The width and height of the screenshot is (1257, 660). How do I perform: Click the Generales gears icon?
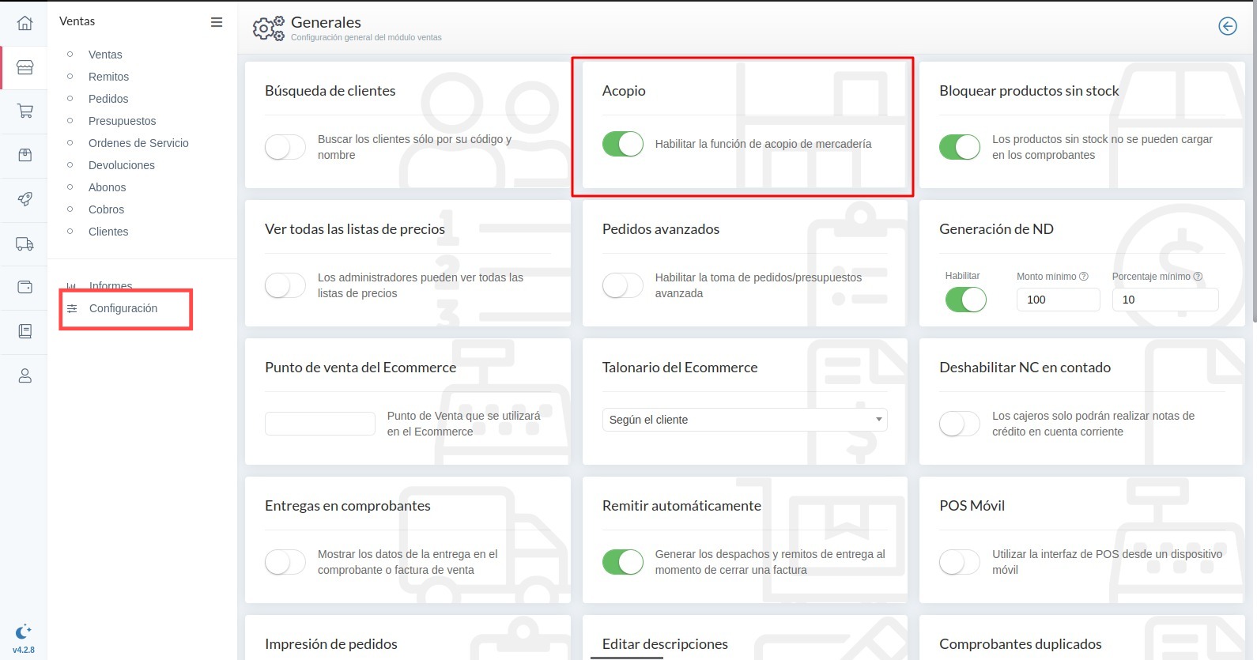(x=268, y=28)
